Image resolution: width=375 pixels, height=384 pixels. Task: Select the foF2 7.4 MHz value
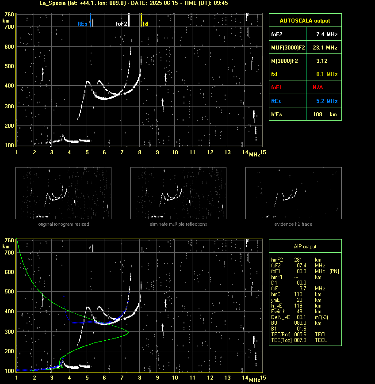327,34
